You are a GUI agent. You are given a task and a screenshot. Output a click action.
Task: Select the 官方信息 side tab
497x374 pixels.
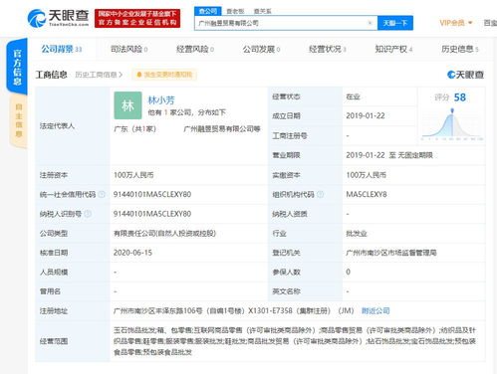pos(17,67)
